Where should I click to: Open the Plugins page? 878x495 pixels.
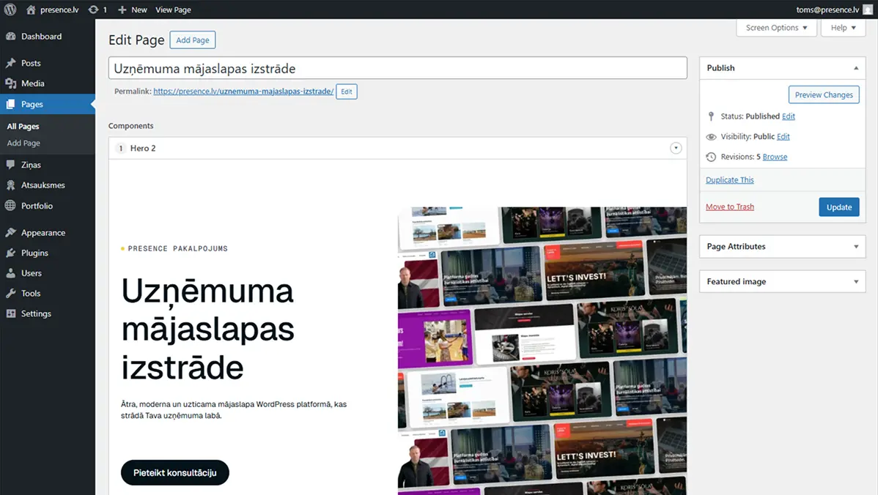point(33,252)
